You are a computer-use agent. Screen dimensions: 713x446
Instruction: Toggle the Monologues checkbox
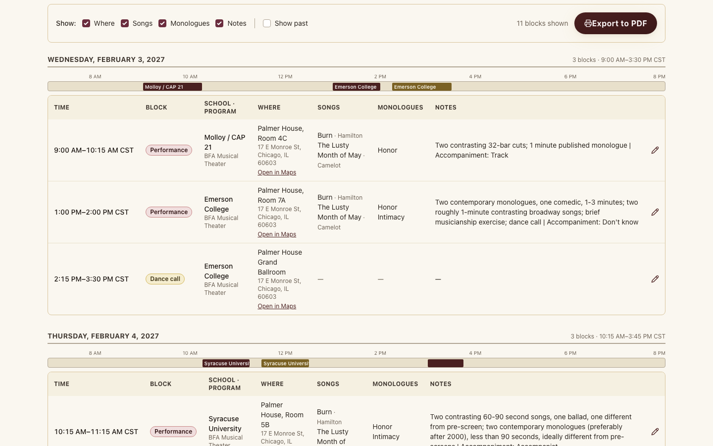tap(162, 23)
